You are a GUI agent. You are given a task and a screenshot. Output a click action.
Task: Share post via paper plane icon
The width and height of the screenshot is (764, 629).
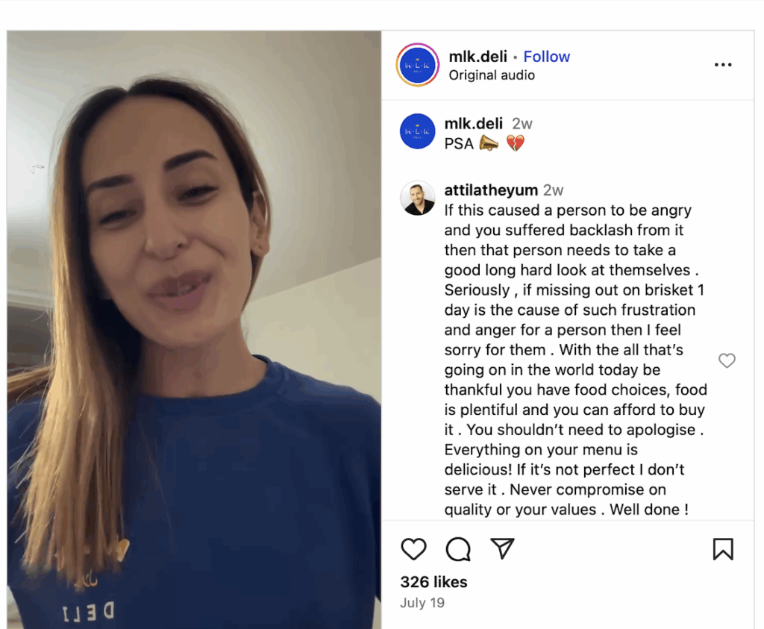pyautogui.click(x=502, y=548)
